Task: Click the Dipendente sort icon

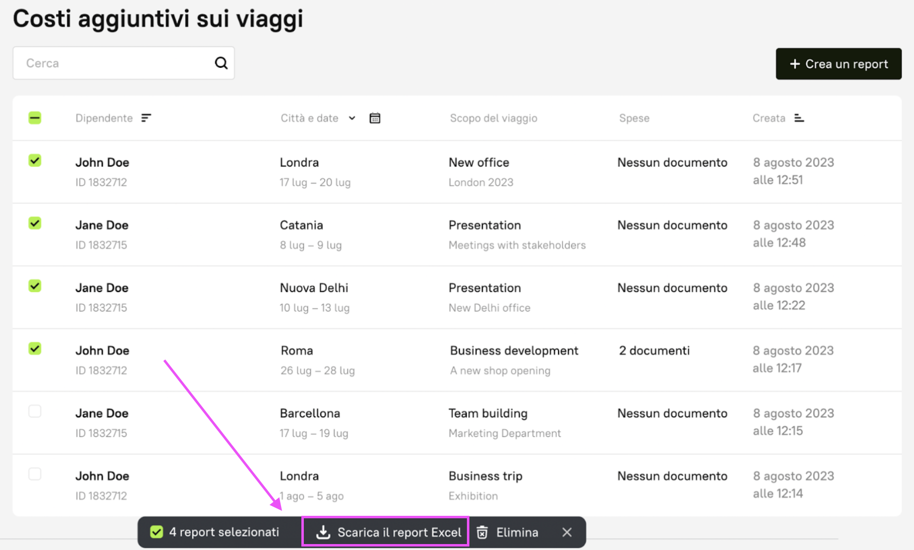Action: point(146,118)
